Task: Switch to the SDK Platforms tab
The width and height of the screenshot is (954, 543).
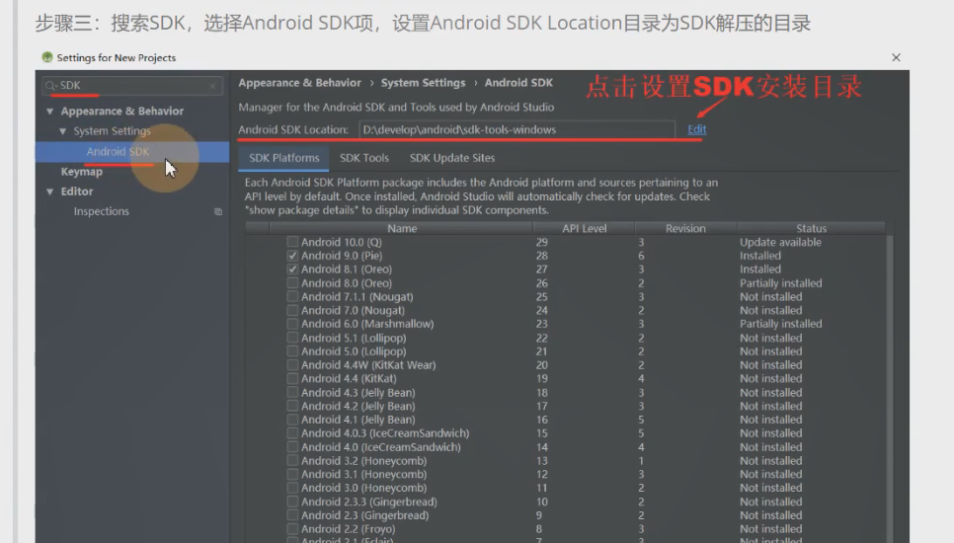Action: [283, 158]
